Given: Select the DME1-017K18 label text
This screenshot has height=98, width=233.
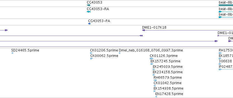Looking at the screenshot, I should coord(154,27).
